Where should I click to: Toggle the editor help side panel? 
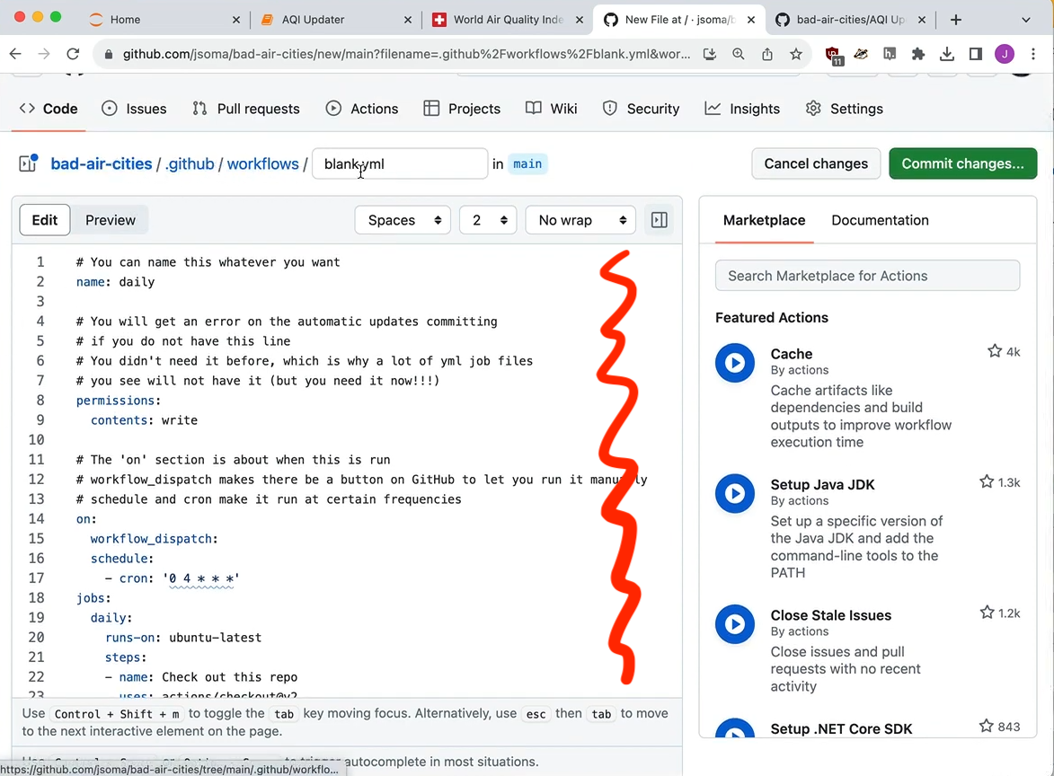pyautogui.click(x=660, y=220)
